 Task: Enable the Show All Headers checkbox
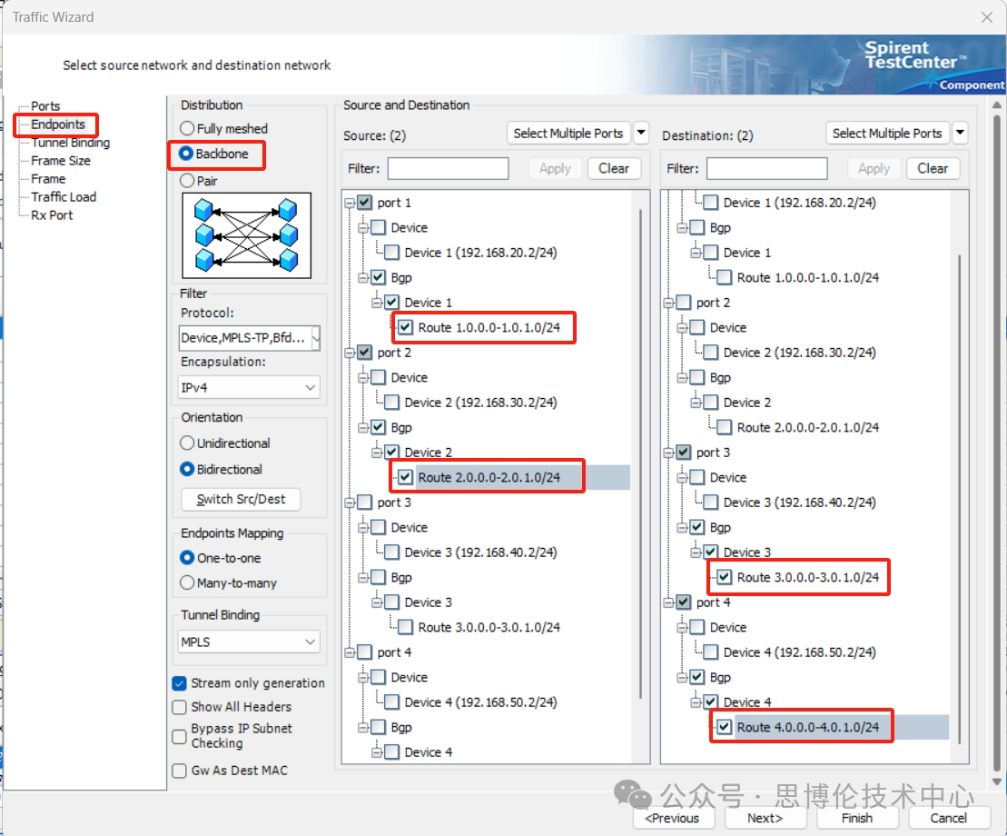pyautogui.click(x=180, y=707)
